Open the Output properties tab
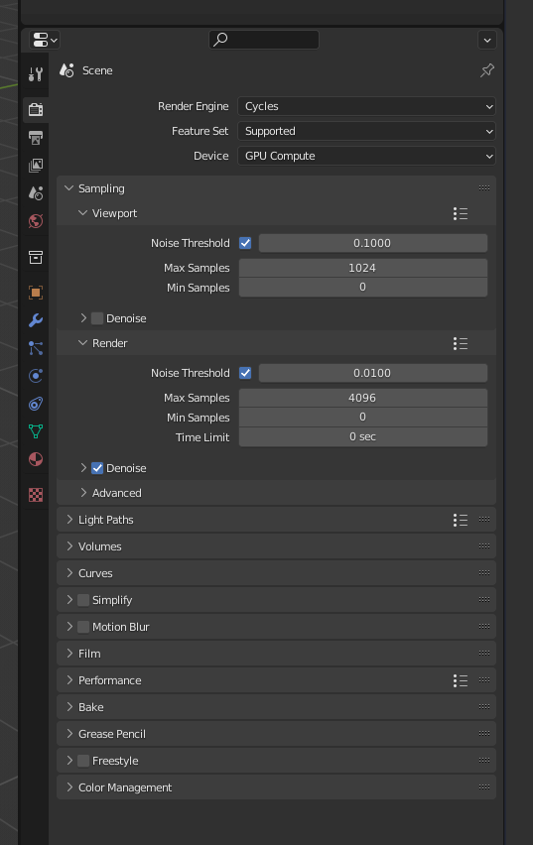 36,138
